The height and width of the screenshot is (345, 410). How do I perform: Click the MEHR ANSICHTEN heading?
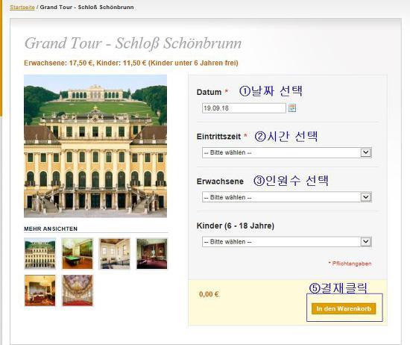click(51, 229)
